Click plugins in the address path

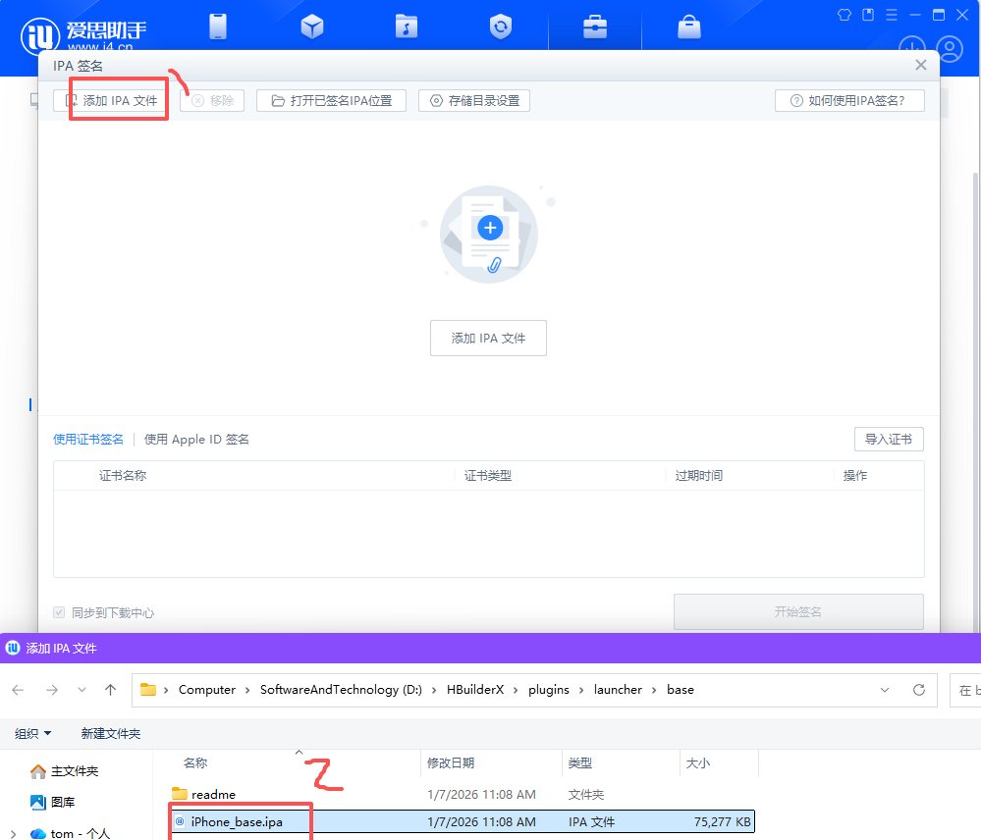(549, 690)
